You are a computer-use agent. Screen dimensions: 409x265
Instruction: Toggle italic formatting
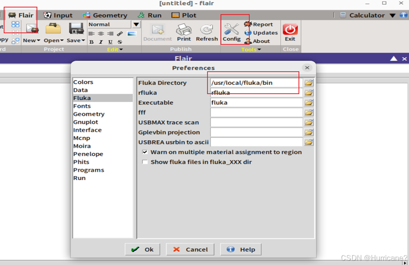[101, 42]
